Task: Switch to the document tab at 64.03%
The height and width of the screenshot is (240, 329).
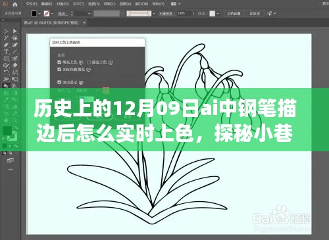Action: [51, 23]
